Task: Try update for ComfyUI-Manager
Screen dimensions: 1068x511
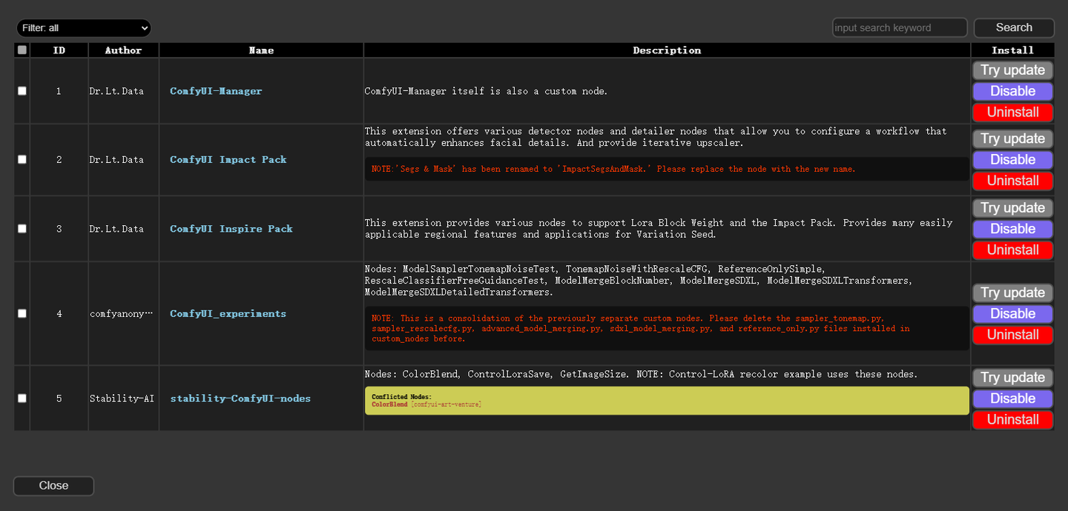Action: [x=1012, y=70]
